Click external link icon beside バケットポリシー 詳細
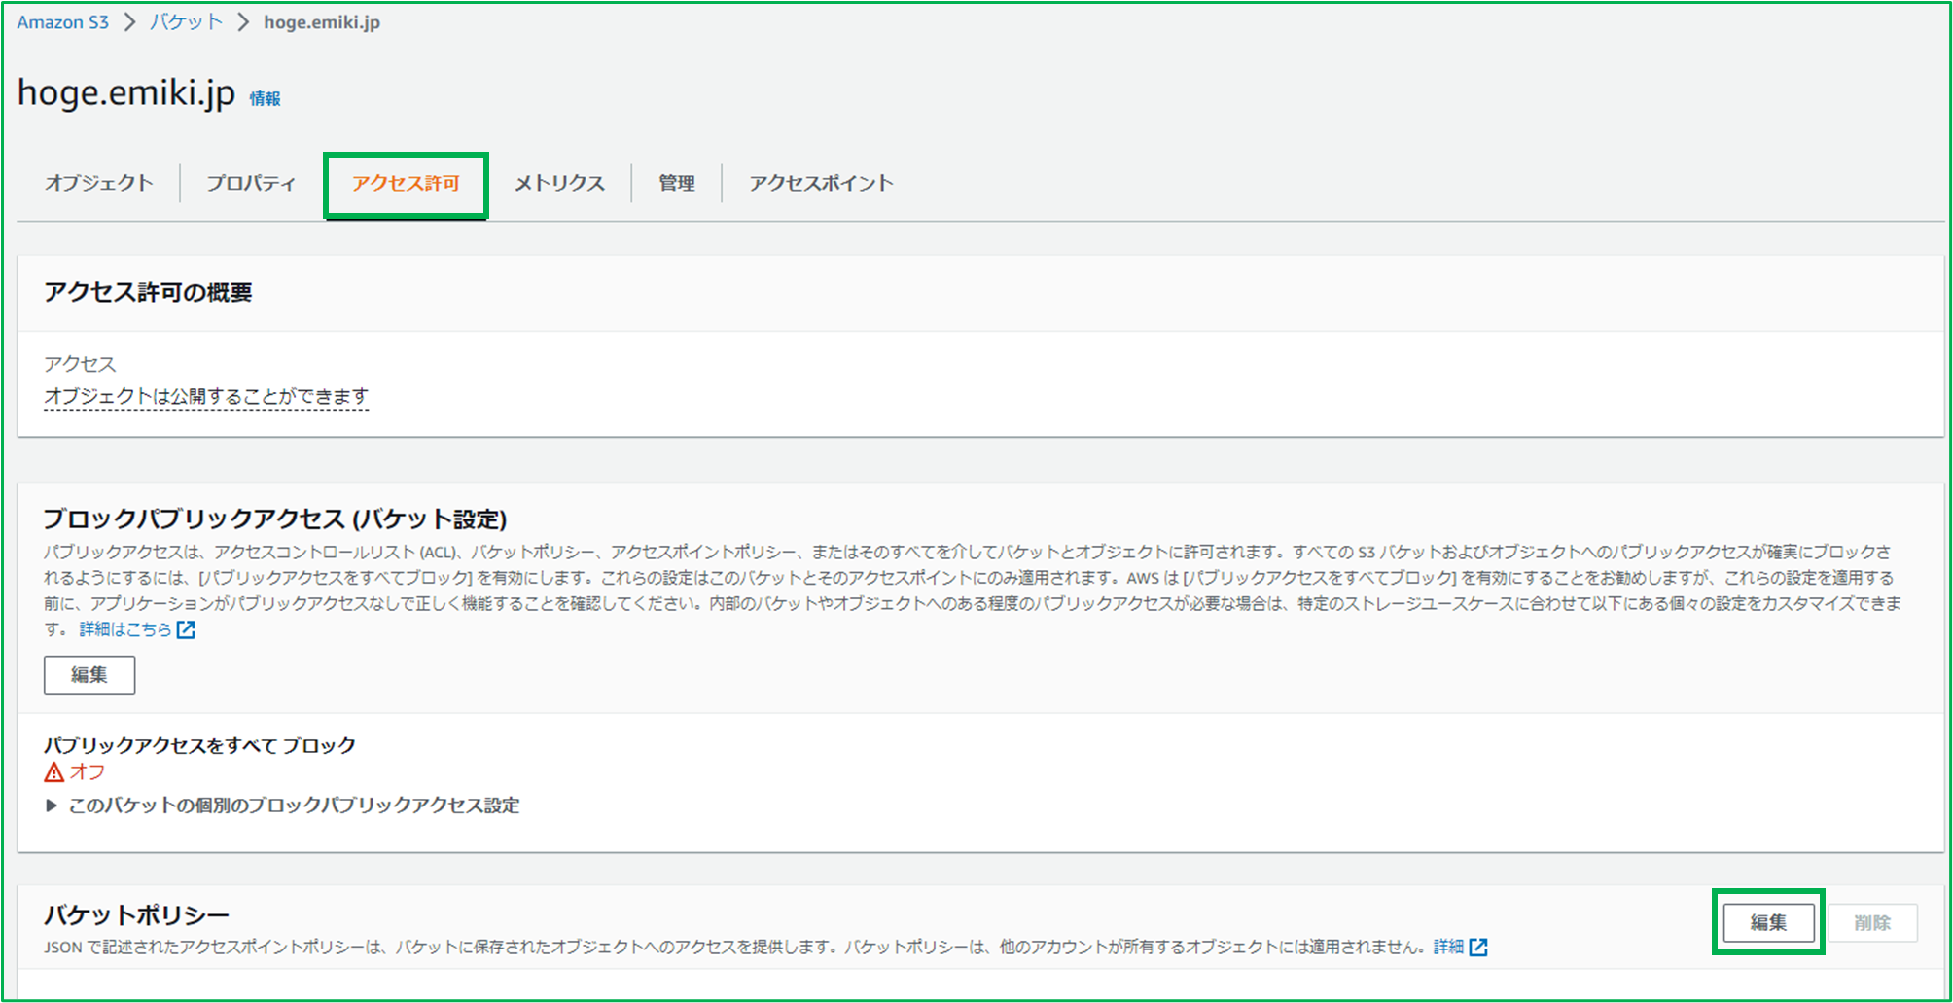Screen dimensions: 1953x1003 1478,947
